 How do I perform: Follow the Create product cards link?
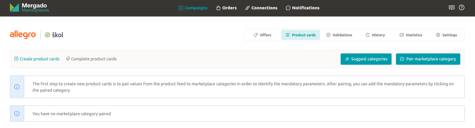tap(37, 59)
